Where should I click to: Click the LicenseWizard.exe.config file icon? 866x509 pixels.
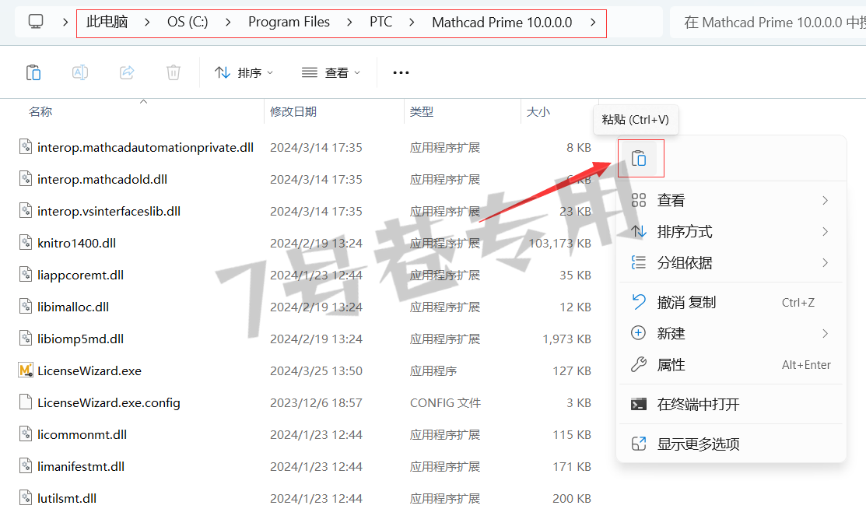pos(26,402)
